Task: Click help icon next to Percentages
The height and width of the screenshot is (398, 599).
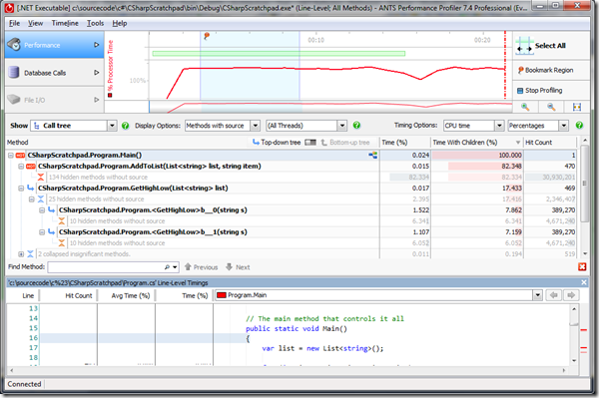Action: pos(579,125)
